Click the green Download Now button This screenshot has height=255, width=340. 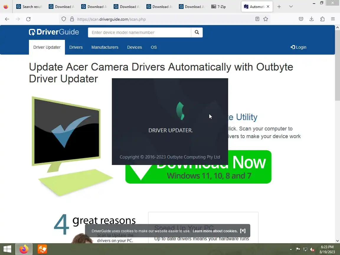pyautogui.click(x=198, y=167)
